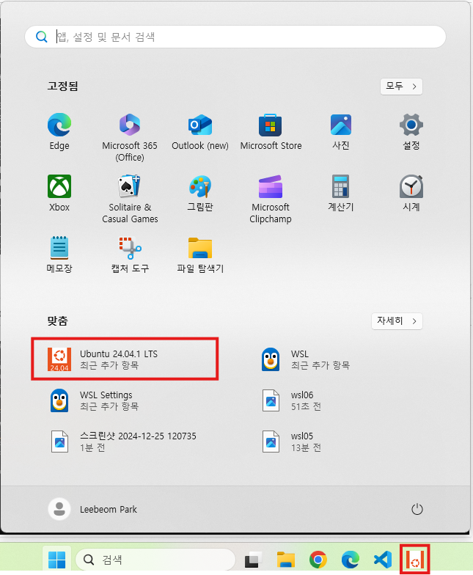Viewport: 473px width, 575px height.
Task: Open the power options button
Action: [x=417, y=509]
